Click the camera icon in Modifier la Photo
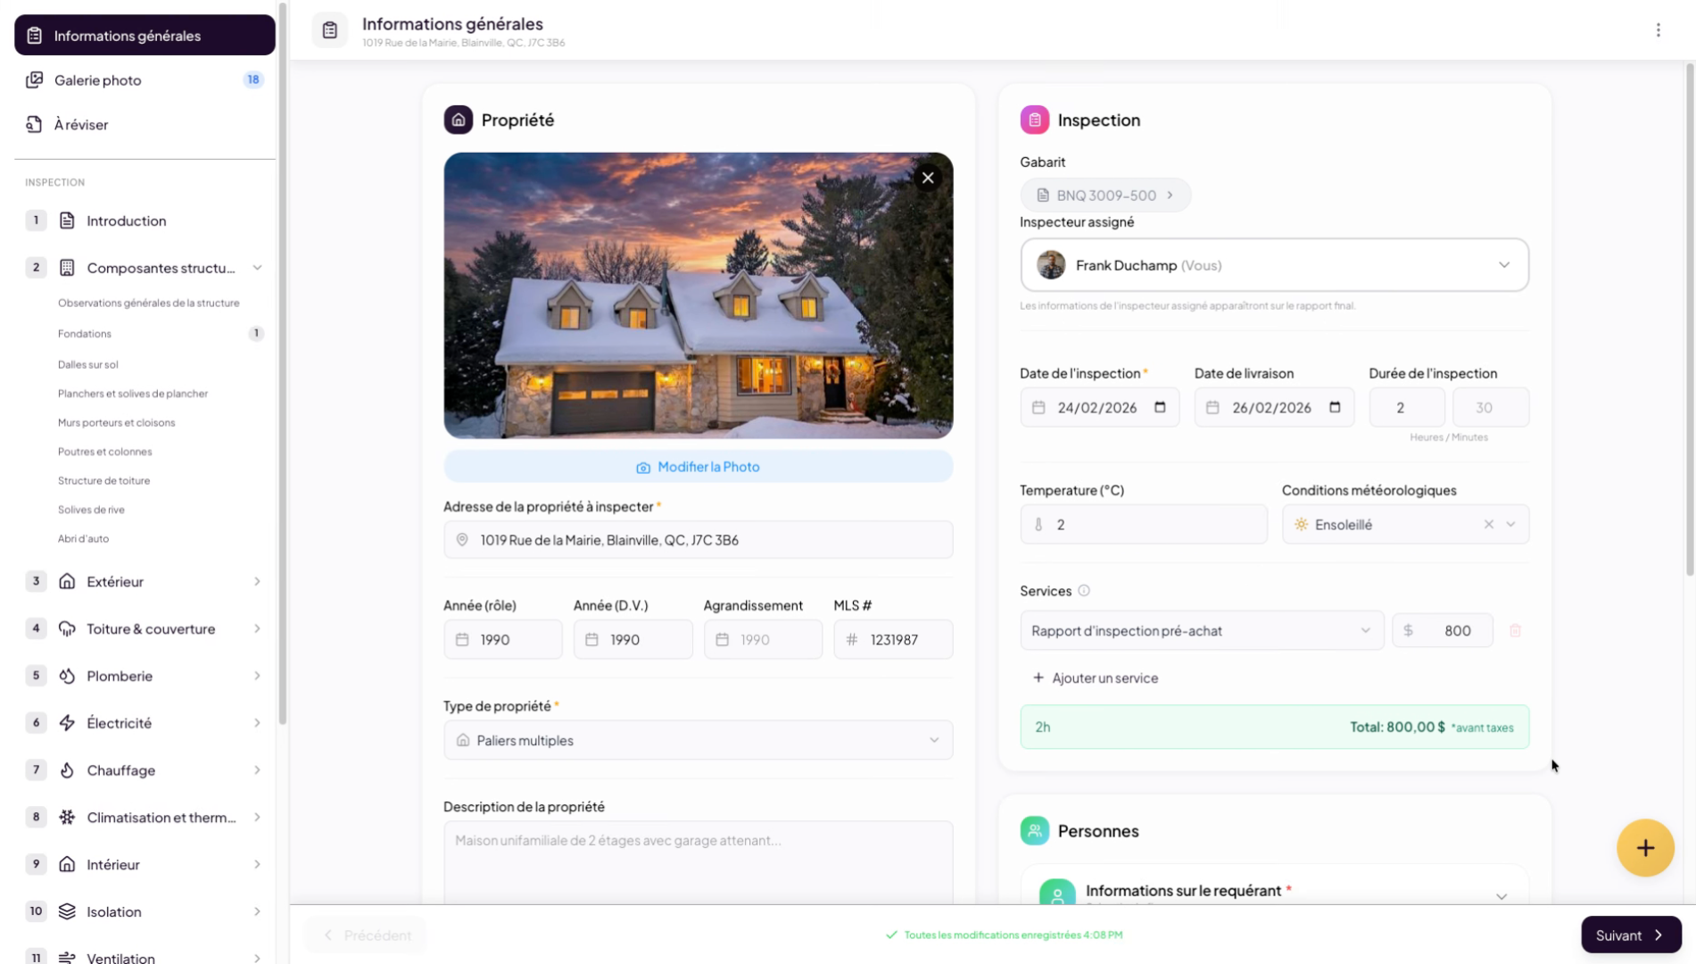The height and width of the screenshot is (964, 1696). pos(642,468)
